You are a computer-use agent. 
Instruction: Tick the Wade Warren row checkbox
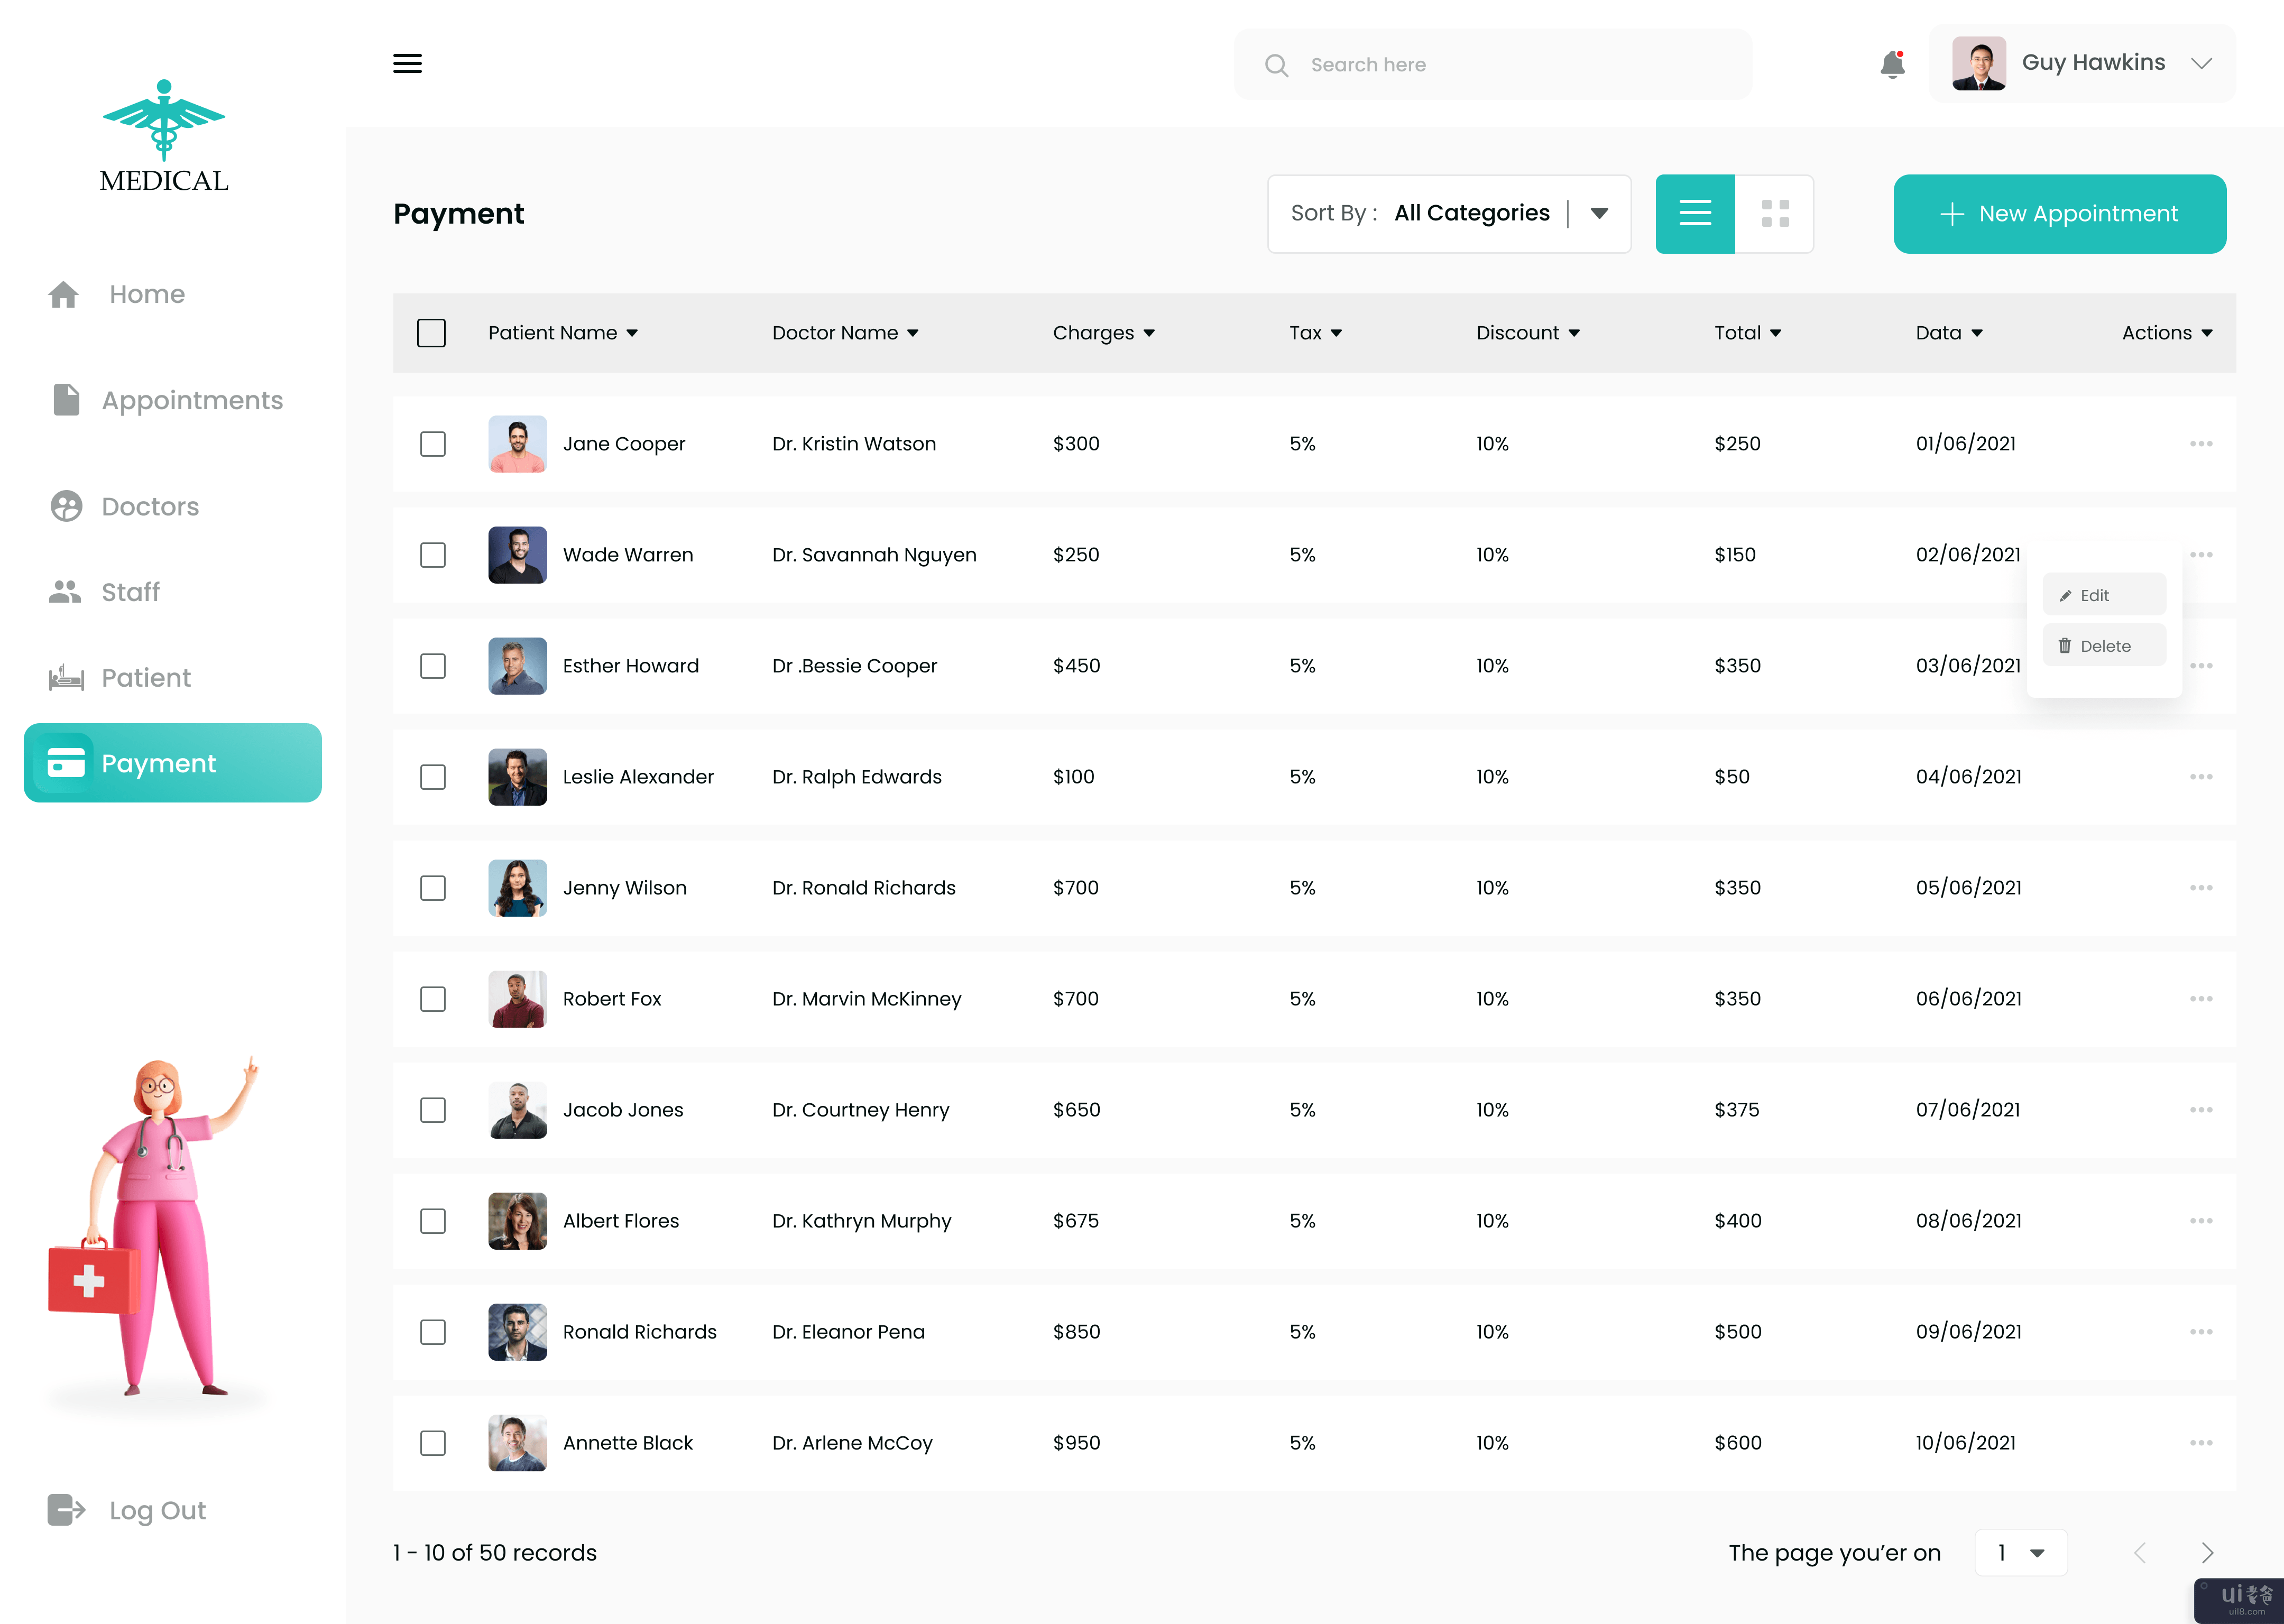tap(433, 555)
